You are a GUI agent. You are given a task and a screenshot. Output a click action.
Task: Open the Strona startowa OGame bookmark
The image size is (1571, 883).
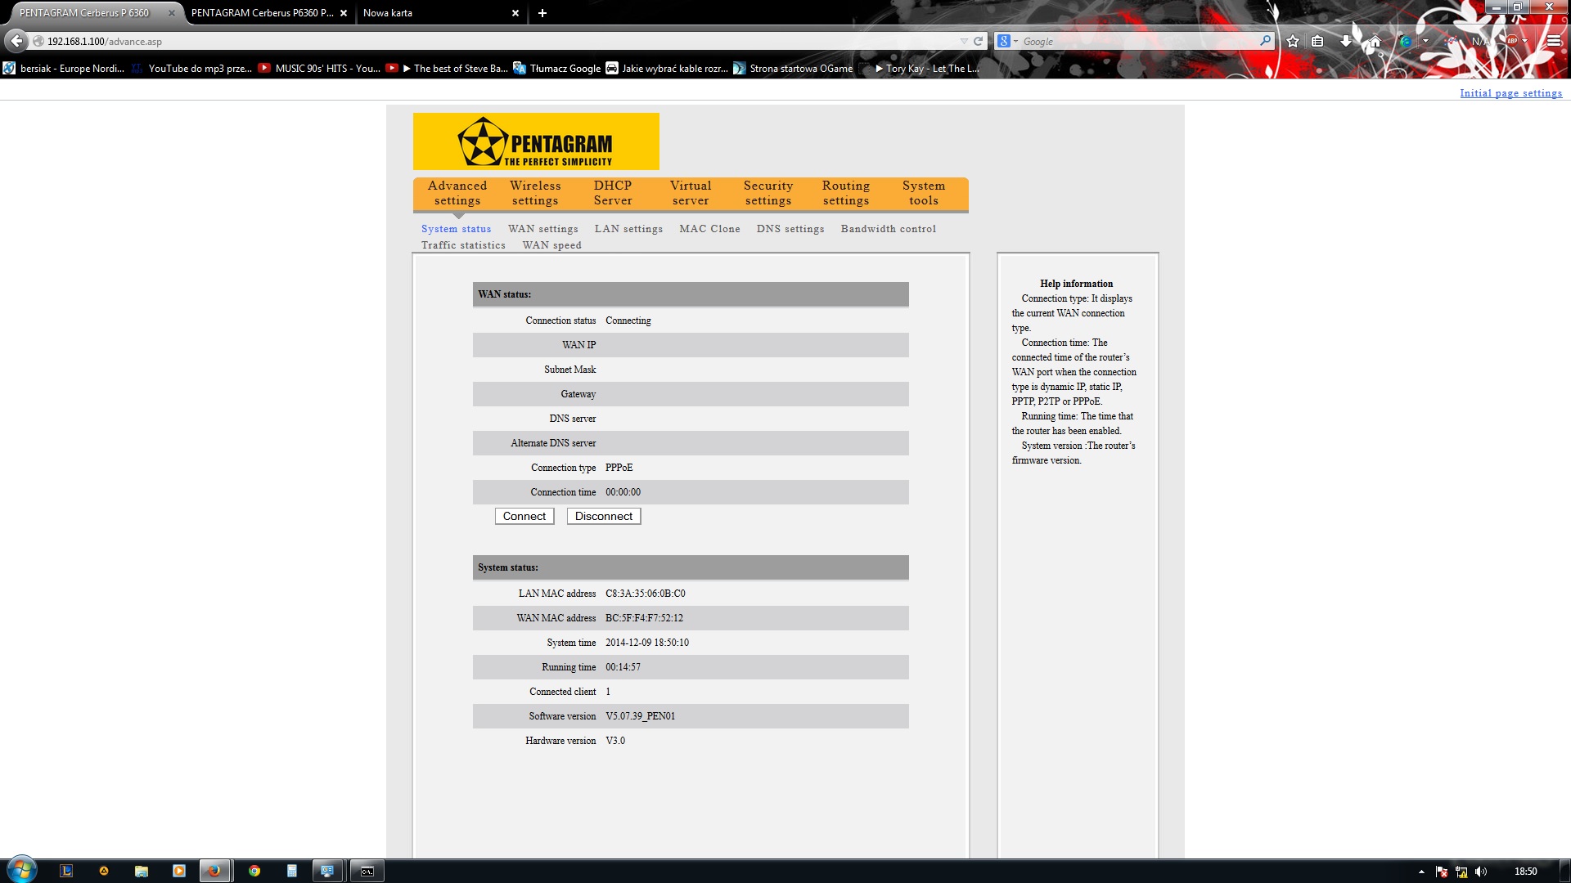point(793,69)
